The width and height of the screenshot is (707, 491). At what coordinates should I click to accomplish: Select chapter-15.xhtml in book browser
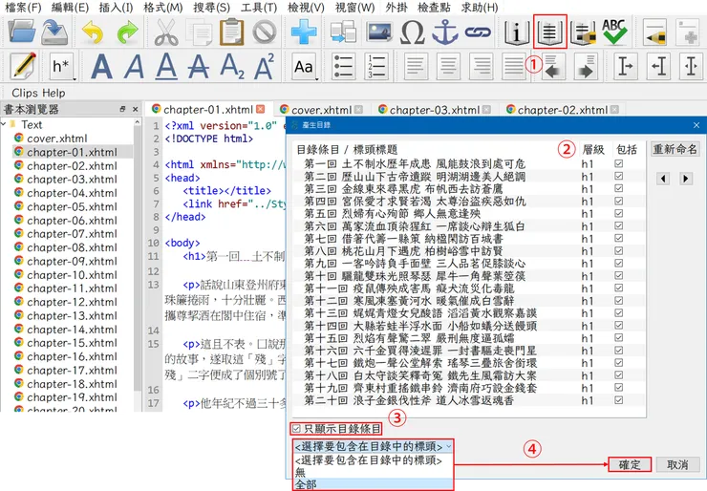[x=72, y=343]
